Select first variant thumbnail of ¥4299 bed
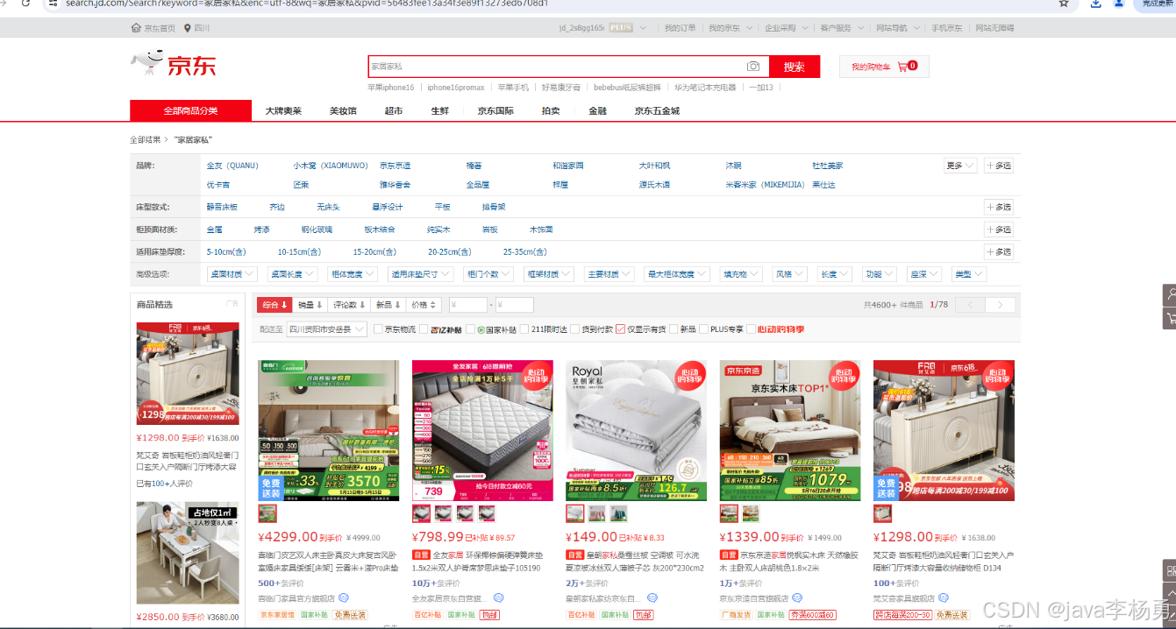 [x=267, y=513]
